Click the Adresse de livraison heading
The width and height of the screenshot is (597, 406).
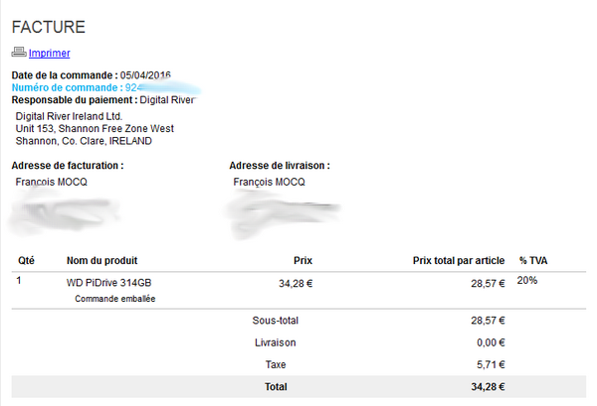280,166
